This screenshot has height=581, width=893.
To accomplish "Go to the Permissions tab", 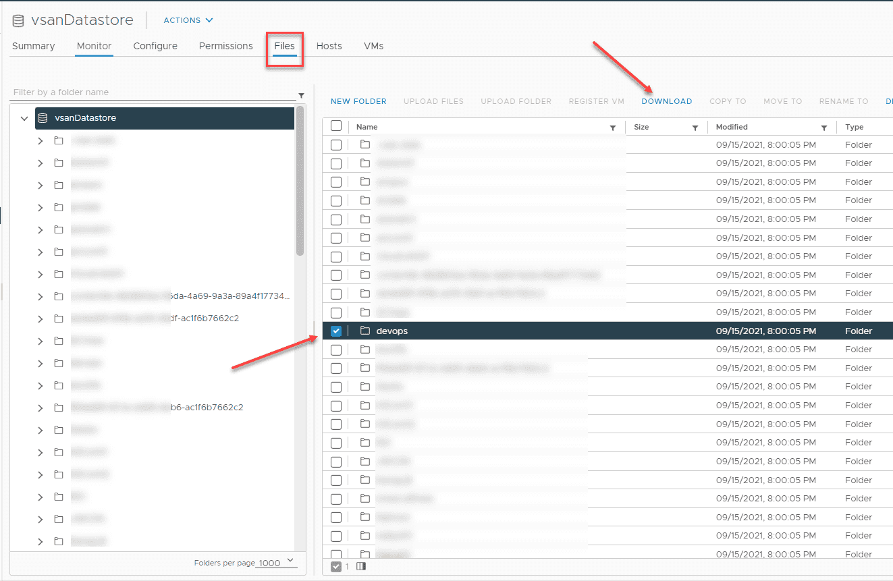I will [225, 46].
